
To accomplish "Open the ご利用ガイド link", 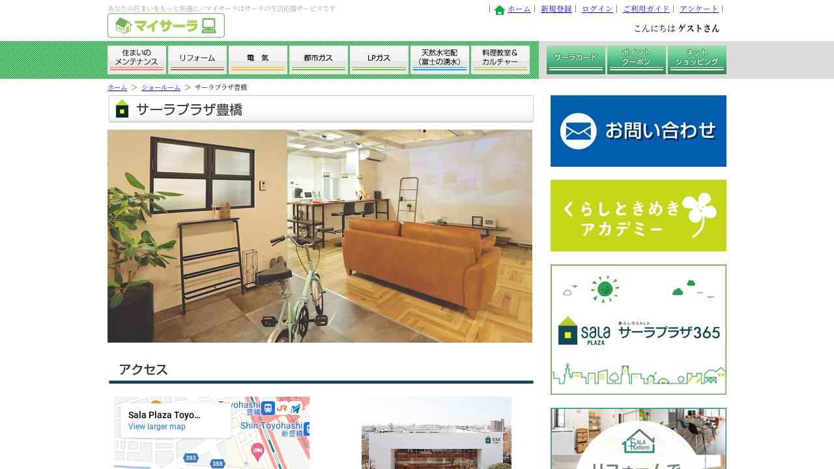I will pos(646,9).
